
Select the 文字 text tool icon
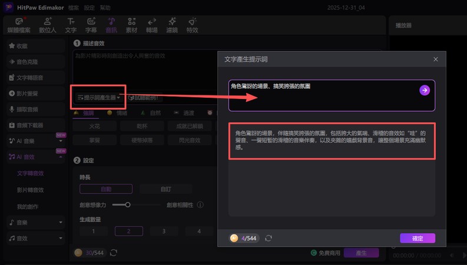pos(71,25)
